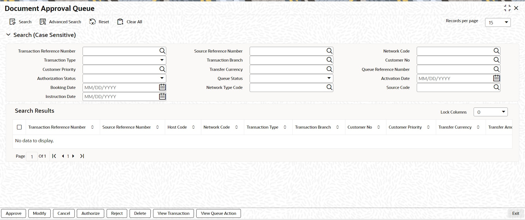This screenshot has width=525, height=220.
Task: Click the View Queue Action button
Action: click(x=218, y=213)
